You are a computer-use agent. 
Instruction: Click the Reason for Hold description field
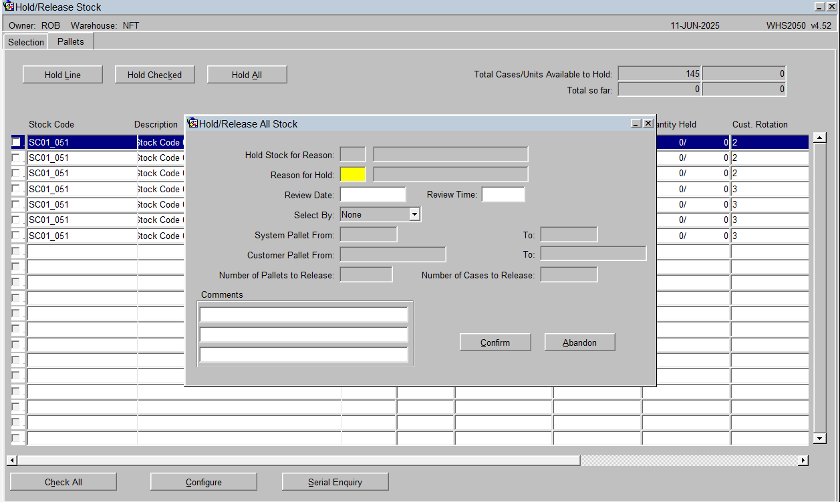(450, 174)
